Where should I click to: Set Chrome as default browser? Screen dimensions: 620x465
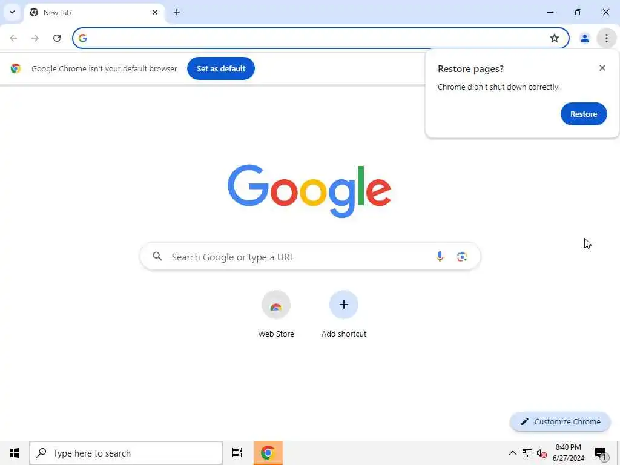[220, 68]
